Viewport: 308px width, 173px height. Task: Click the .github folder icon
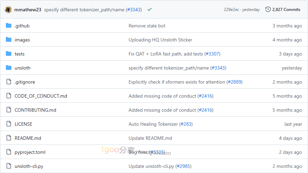point(9,26)
